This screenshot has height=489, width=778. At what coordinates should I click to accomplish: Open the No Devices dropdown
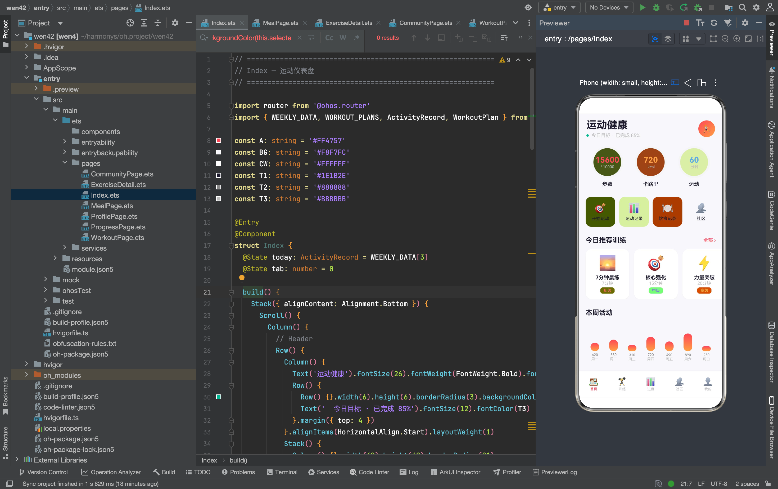609,7
